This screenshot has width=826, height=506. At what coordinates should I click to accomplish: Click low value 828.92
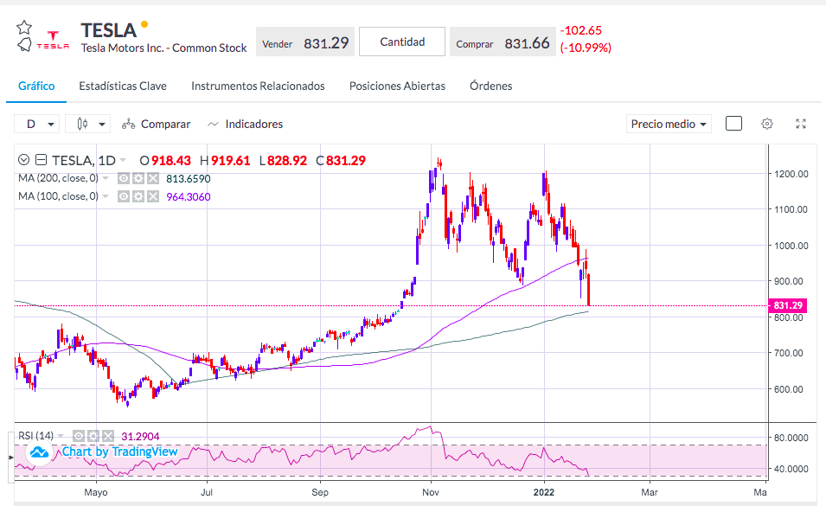coord(287,161)
